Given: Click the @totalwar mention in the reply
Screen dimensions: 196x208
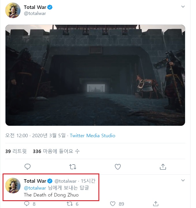Looking at the screenshot, I should tap(35, 188).
